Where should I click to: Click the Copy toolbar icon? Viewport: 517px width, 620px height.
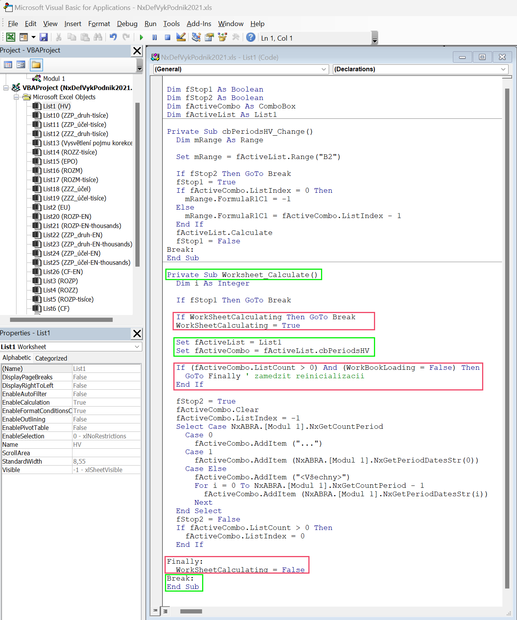click(72, 37)
